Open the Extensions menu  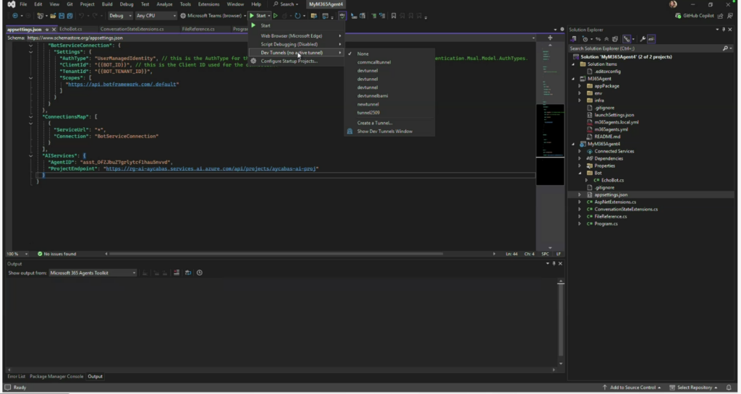[x=208, y=4]
